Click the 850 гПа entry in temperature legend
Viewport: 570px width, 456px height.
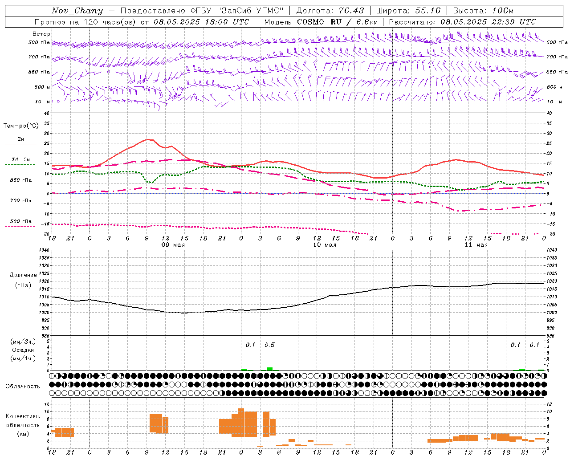(20, 181)
